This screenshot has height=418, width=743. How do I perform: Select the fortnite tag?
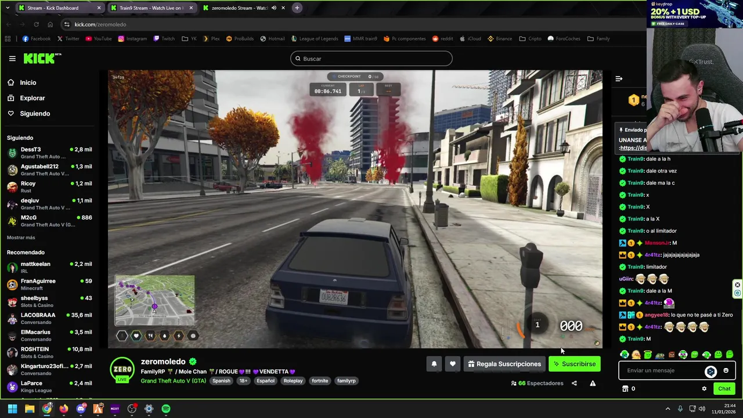[320, 381]
